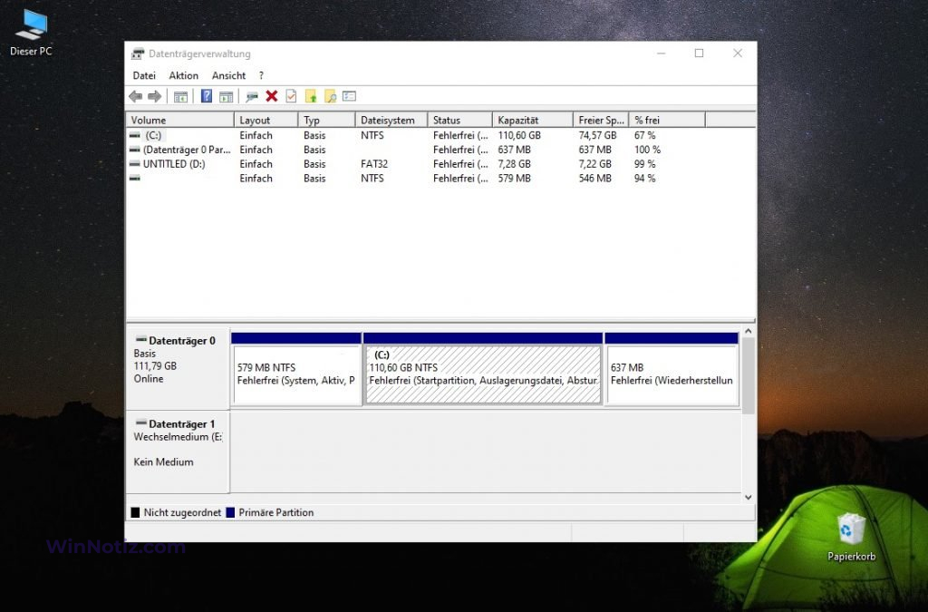This screenshot has width=928, height=612.
Task: Click the back arrow toolbar icon
Action: (x=136, y=96)
